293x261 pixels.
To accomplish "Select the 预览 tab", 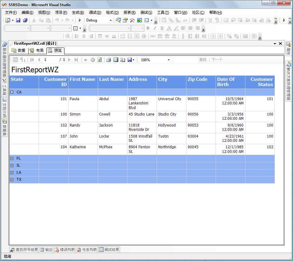I will (x=55, y=51).
